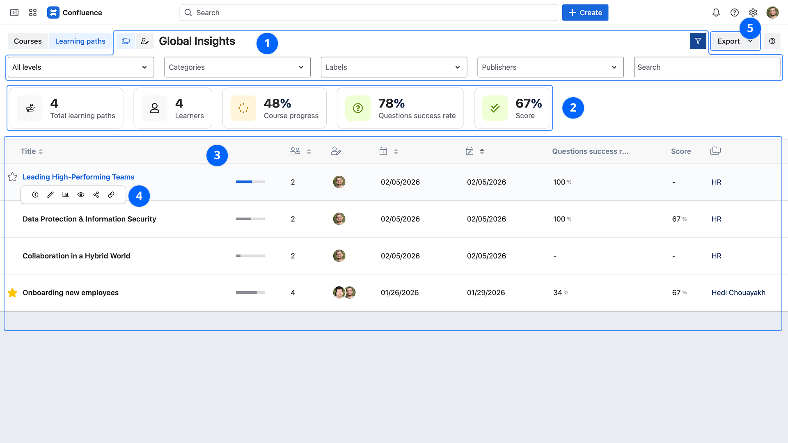Switch to the Courses tab
788x443 pixels.
tap(28, 41)
